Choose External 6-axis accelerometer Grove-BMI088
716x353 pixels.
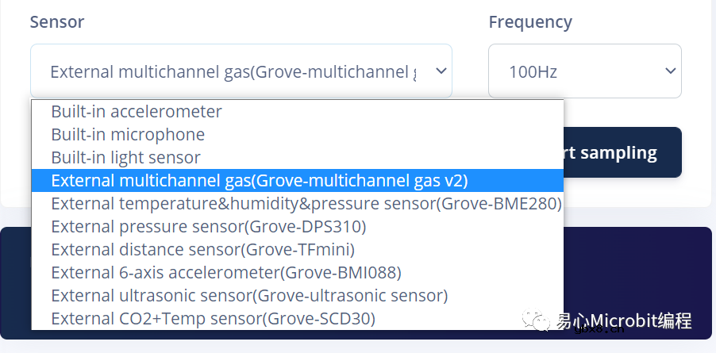pos(226,273)
